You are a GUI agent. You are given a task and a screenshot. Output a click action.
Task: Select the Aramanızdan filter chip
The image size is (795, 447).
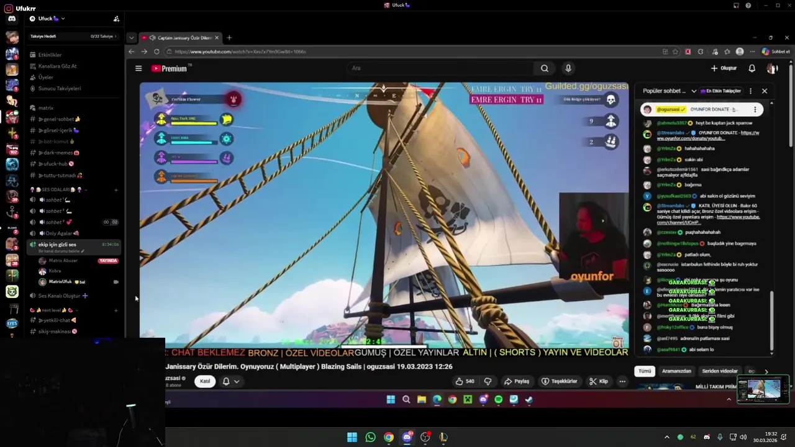(676, 371)
